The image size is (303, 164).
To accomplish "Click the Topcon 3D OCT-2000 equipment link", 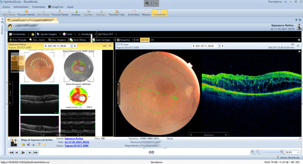I will (76, 146).
